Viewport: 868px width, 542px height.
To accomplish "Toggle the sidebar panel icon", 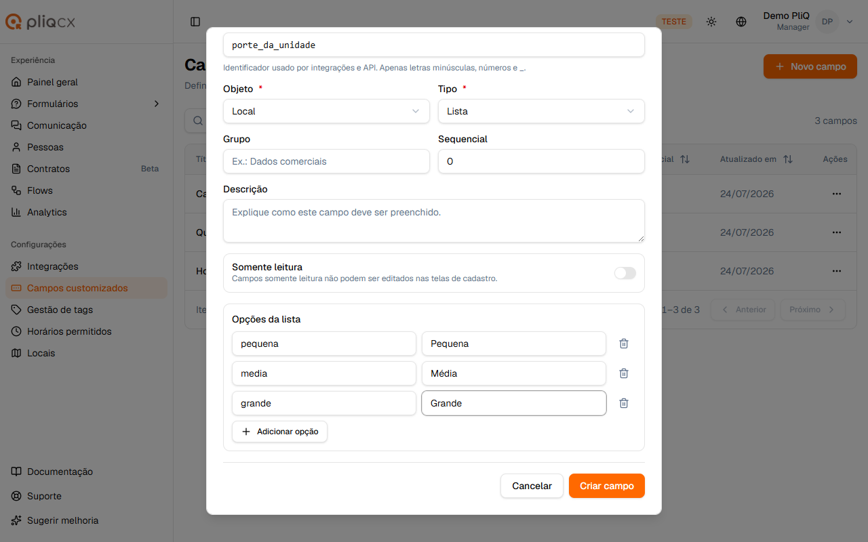I will click(195, 22).
